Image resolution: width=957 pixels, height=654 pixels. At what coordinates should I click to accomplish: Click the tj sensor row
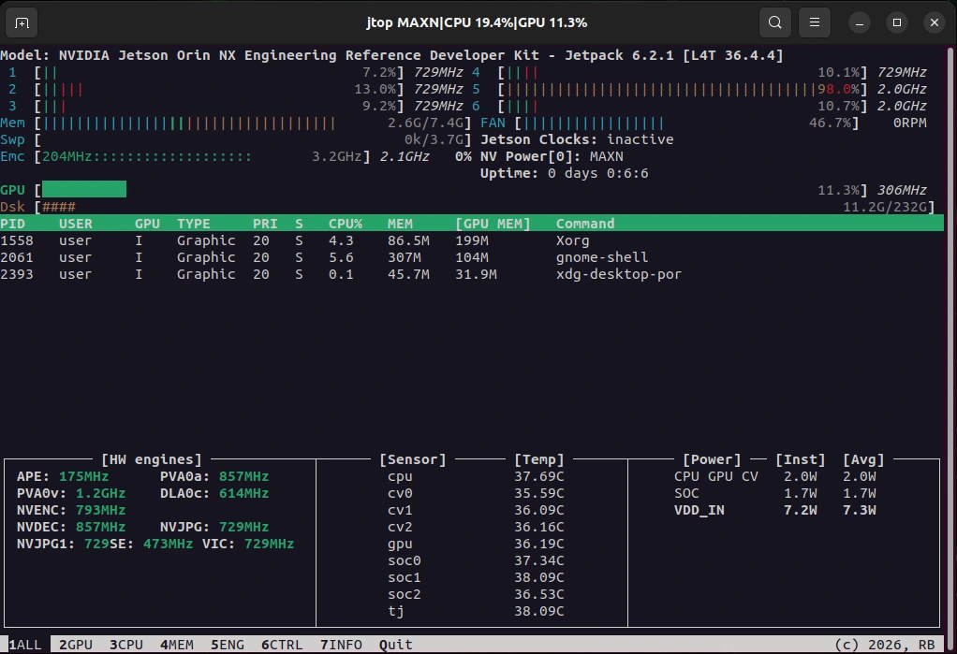click(476, 611)
